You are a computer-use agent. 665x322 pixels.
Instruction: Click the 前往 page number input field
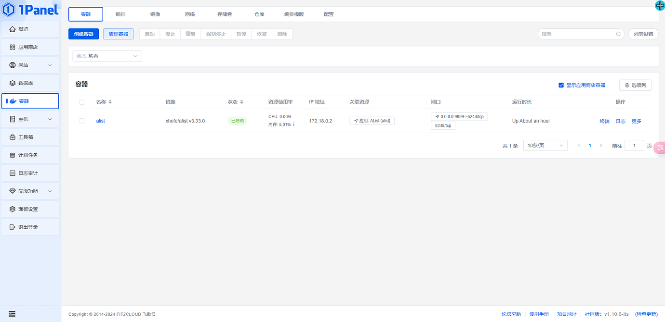pos(635,145)
